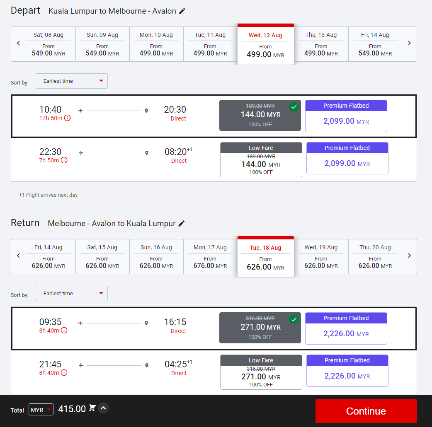Show next departure dates with right arrow
432x427 pixels.
point(409,43)
